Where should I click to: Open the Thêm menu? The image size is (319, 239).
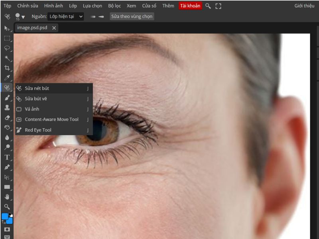(x=168, y=6)
